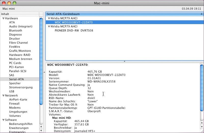Collapse the Hardware section in sidebar
This screenshot has width=204, height=133.
point(4,19)
